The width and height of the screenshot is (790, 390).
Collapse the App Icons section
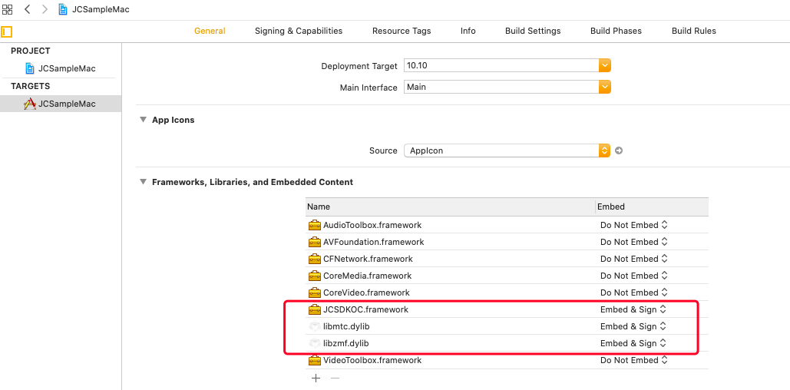pos(143,120)
